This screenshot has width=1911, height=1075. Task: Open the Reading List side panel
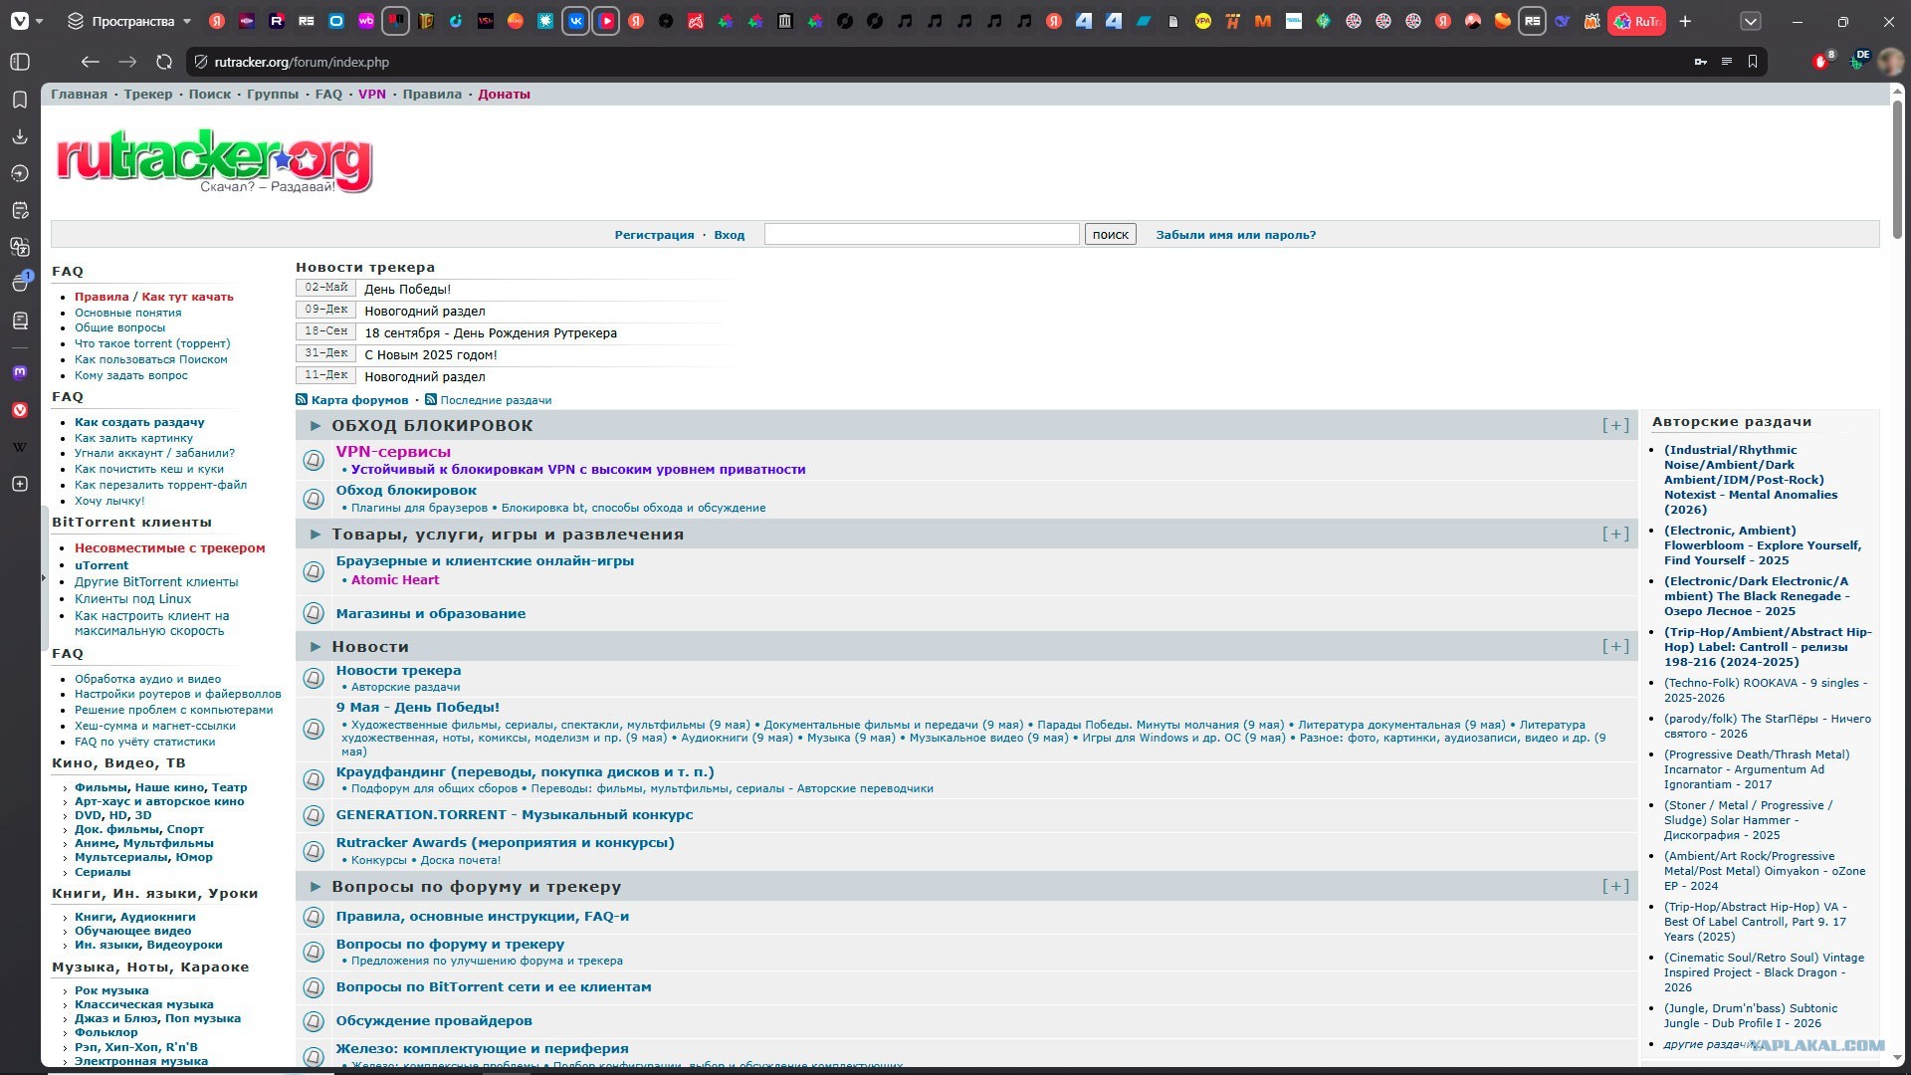20,321
